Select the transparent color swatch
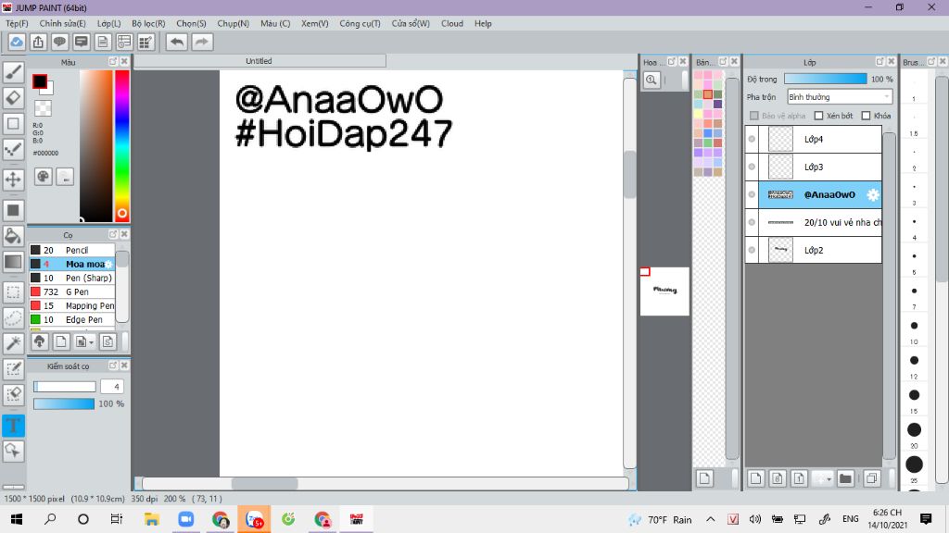The width and height of the screenshot is (949, 533). [x=43, y=108]
